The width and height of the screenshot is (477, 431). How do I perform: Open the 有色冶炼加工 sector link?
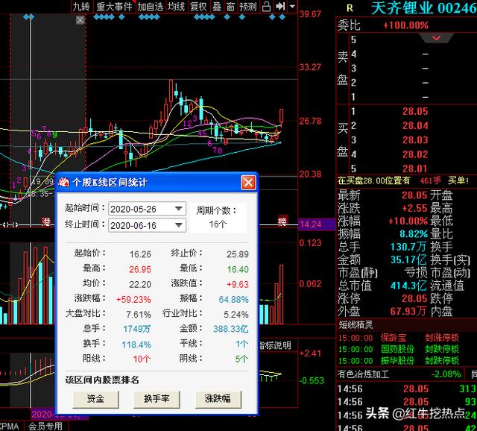[x=363, y=374]
